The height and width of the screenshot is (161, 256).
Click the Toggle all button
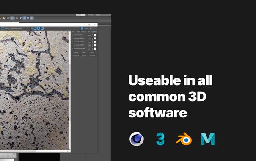(76, 56)
